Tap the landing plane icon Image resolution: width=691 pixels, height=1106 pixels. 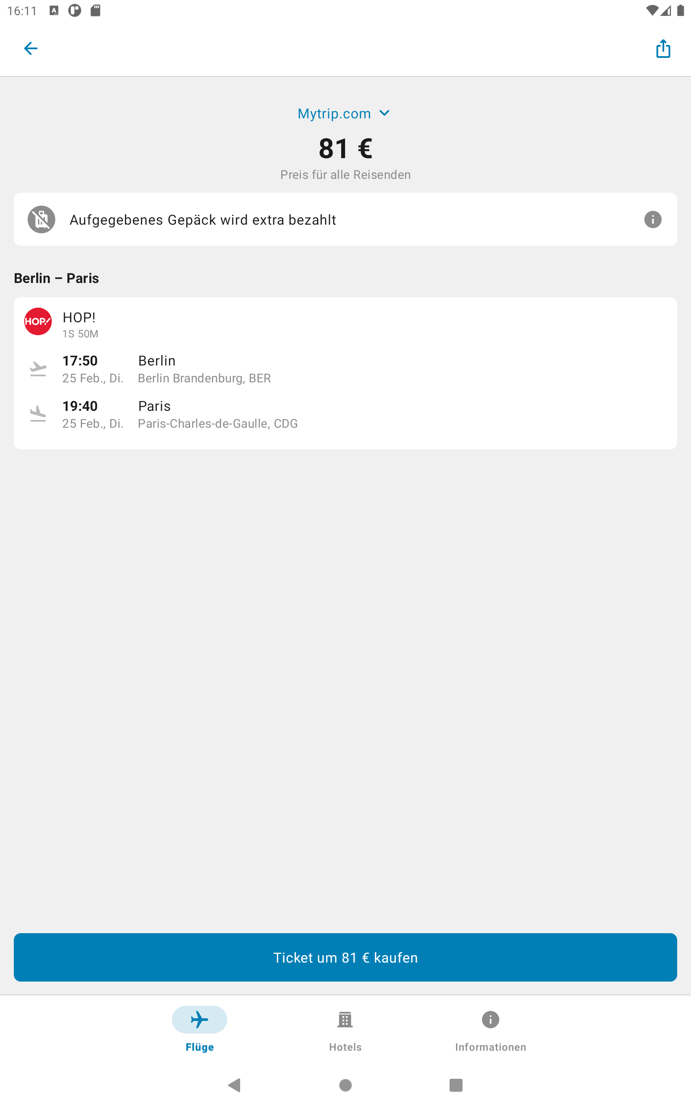click(x=38, y=414)
